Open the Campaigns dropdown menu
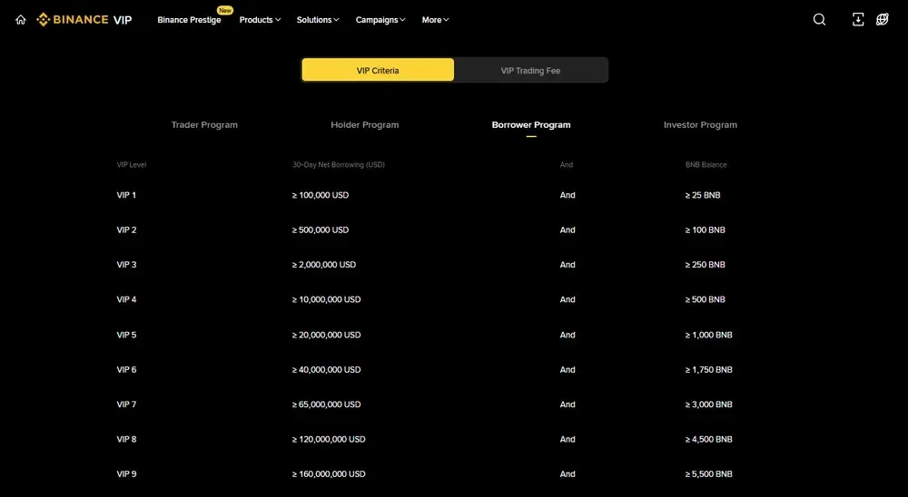Viewport: 908px width, 497px height. click(380, 20)
